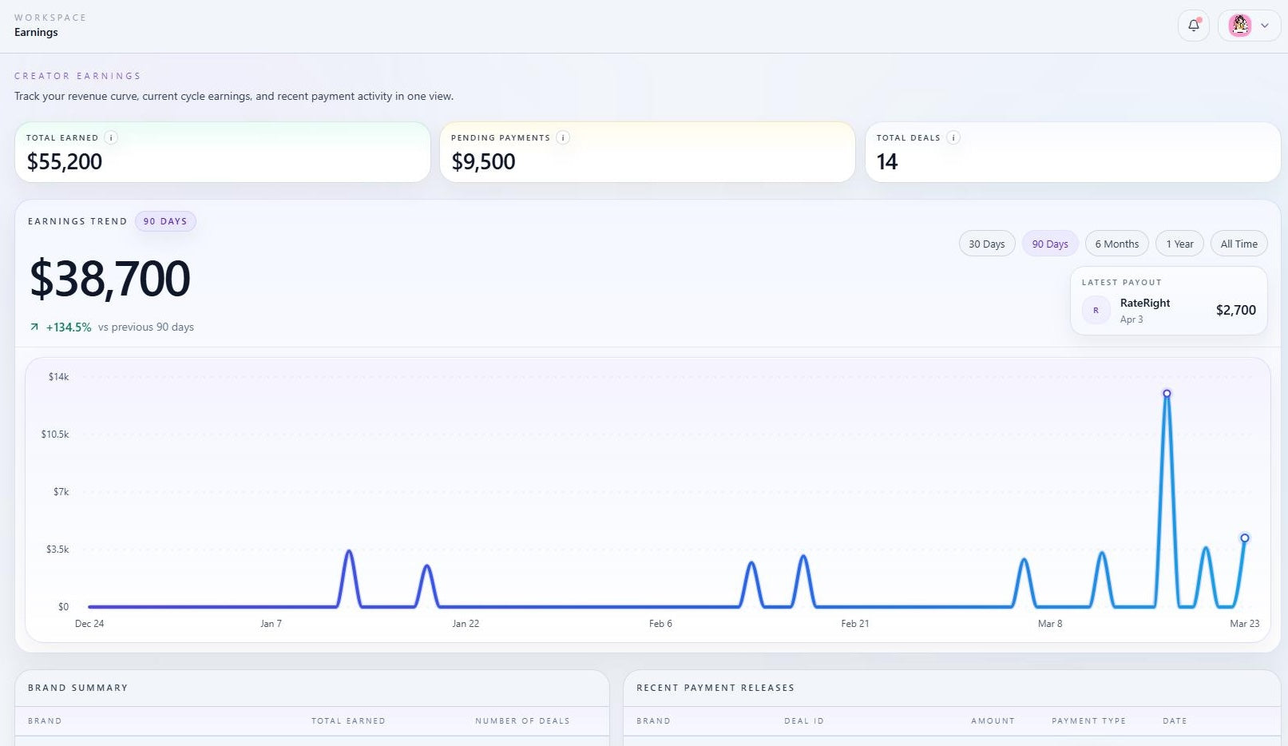This screenshot has width=1288, height=746.
Task: Sort by Total Earned column header
Action: 348,720
